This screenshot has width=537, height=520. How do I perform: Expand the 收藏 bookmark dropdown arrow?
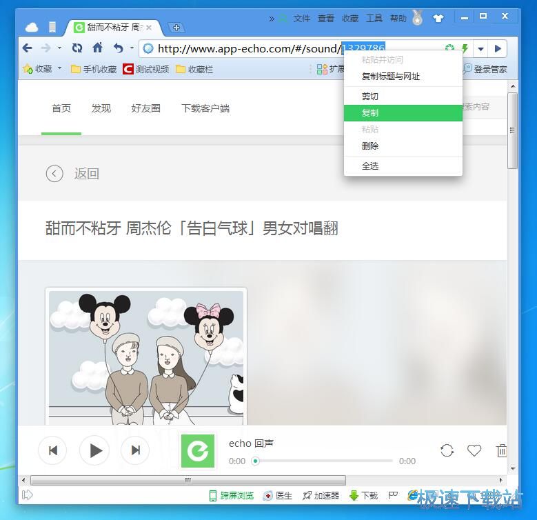pyautogui.click(x=59, y=68)
